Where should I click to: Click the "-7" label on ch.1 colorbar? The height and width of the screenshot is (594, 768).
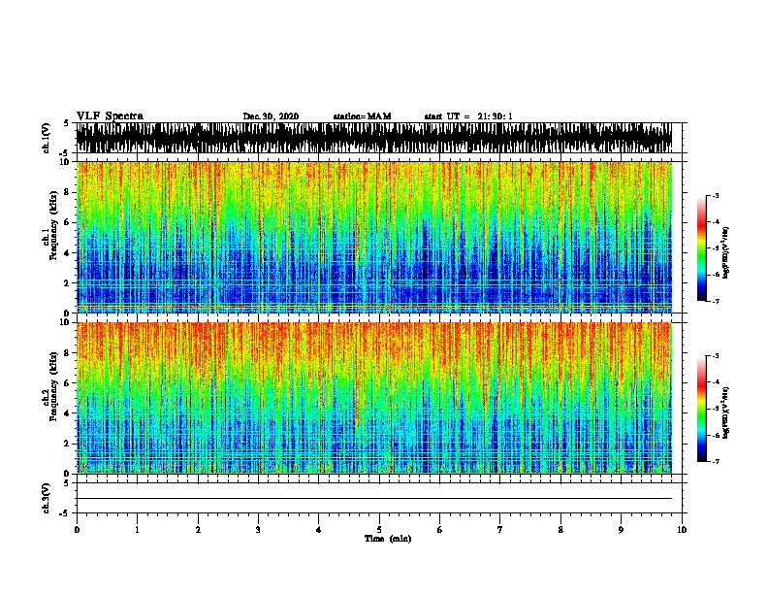715,301
